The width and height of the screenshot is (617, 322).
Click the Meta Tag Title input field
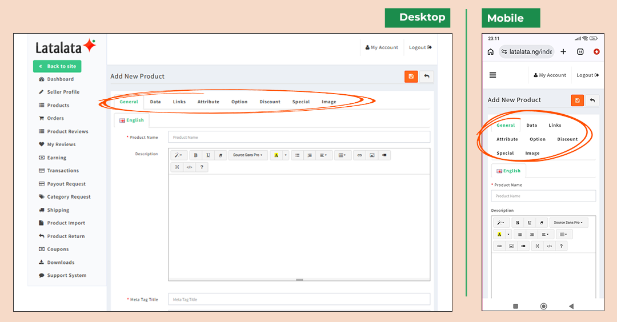click(299, 299)
